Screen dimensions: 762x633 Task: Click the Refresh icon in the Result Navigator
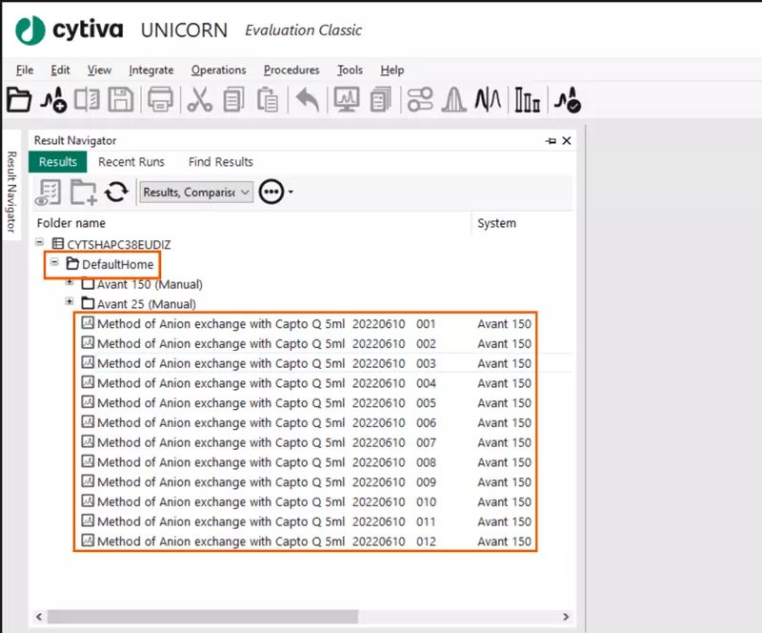click(116, 192)
